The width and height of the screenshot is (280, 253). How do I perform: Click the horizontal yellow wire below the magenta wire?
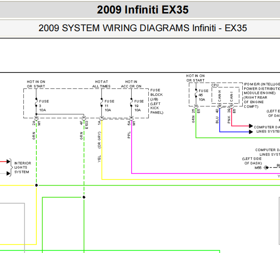pos(191,179)
